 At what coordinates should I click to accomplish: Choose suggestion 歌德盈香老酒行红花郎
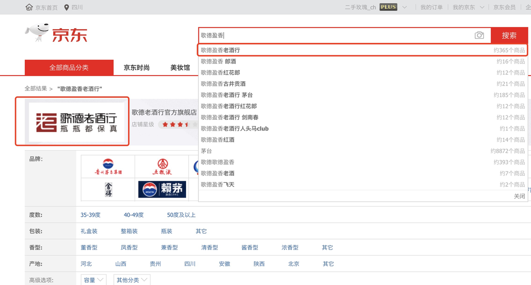pos(362,106)
